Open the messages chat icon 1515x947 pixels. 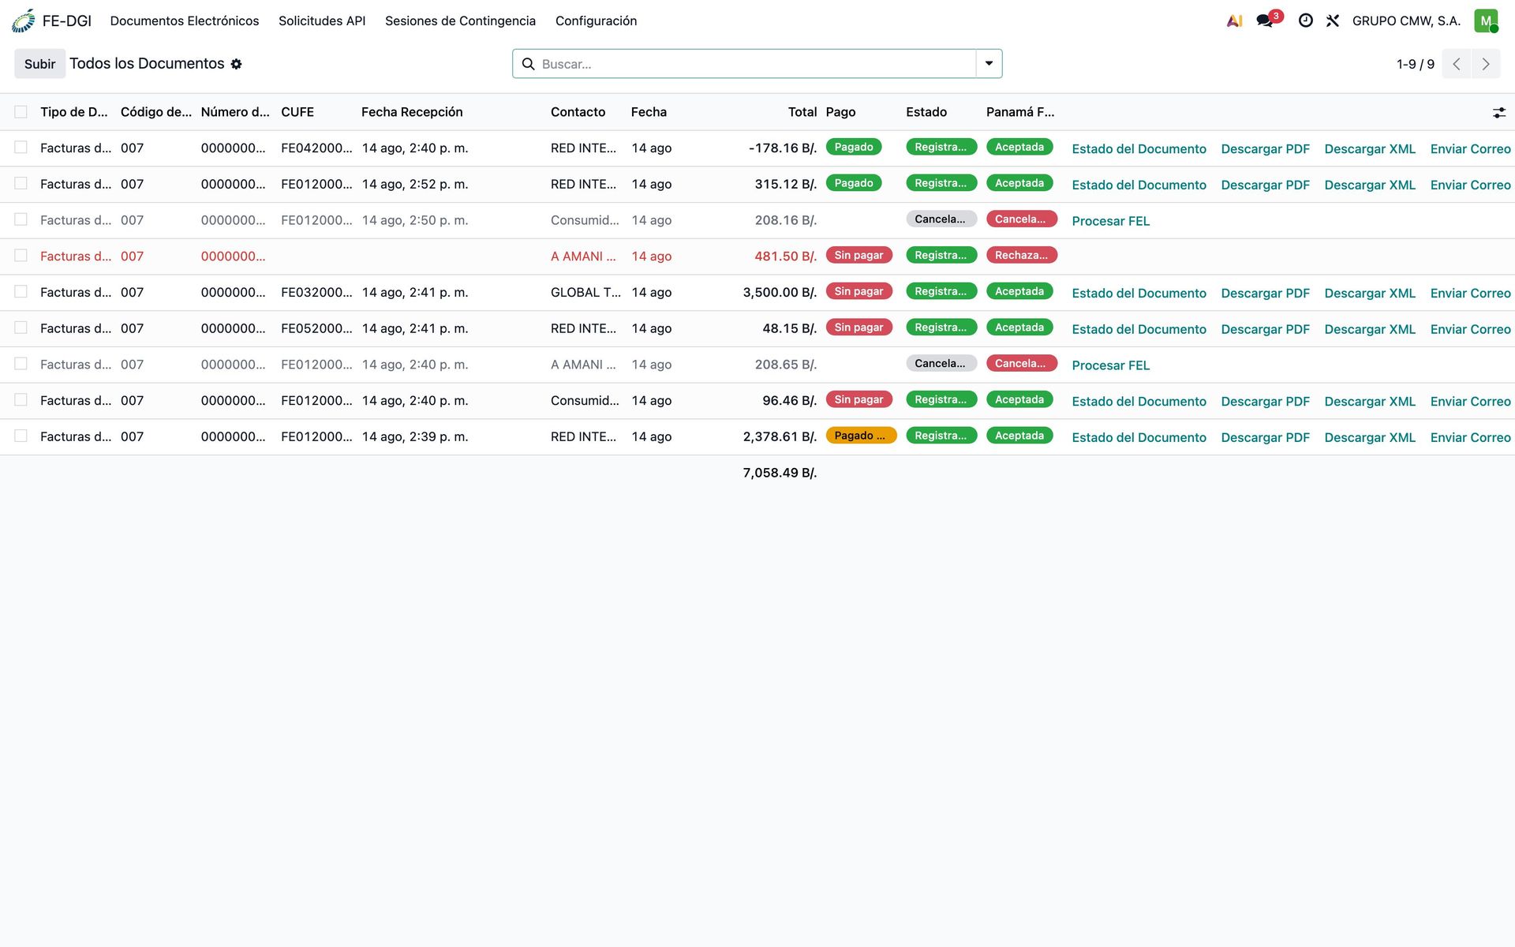tap(1265, 21)
